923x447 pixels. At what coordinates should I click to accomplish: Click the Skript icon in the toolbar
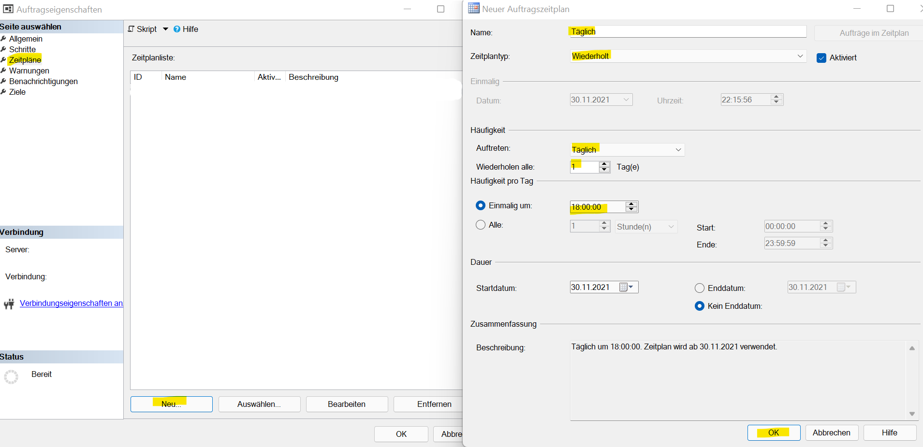pyautogui.click(x=131, y=29)
